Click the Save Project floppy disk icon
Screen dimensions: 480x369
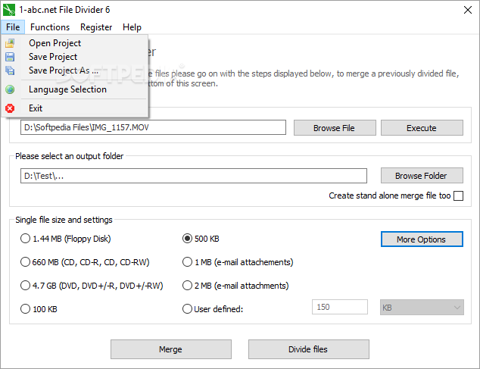point(10,57)
